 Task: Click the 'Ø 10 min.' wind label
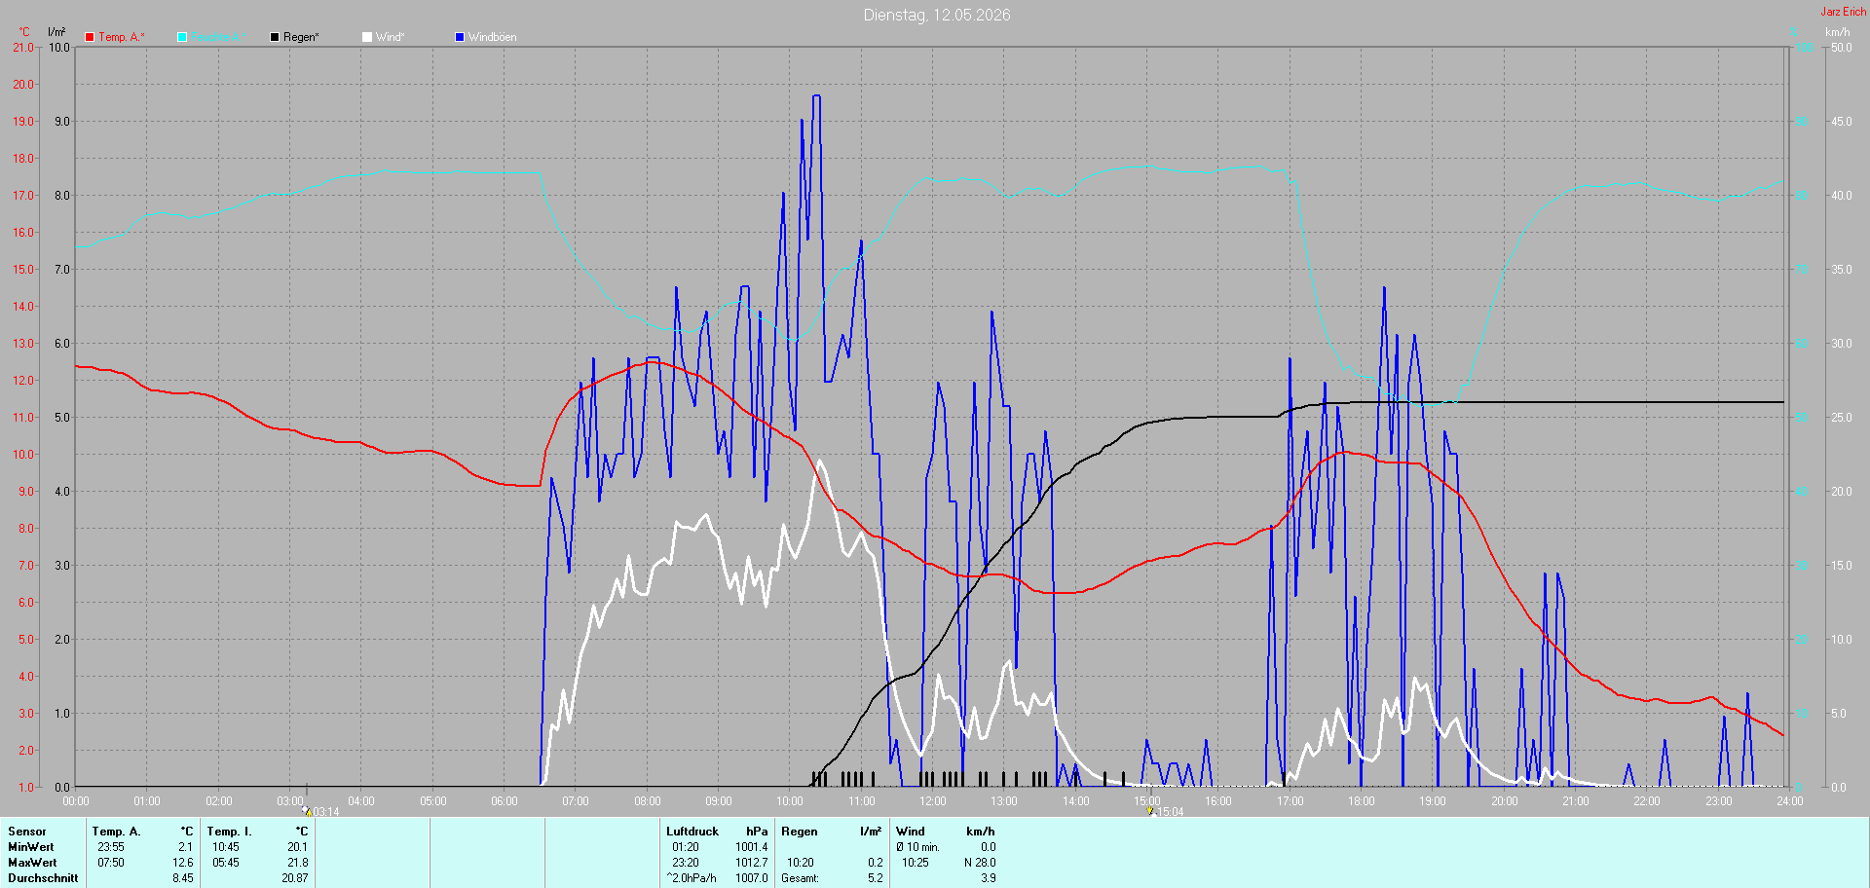point(918,847)
